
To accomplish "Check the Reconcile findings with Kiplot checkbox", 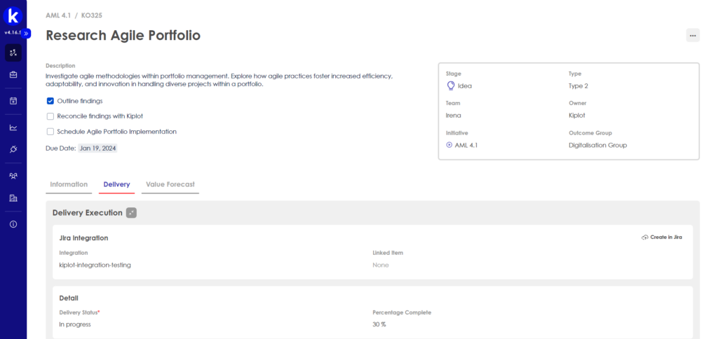I will (50, 116).
